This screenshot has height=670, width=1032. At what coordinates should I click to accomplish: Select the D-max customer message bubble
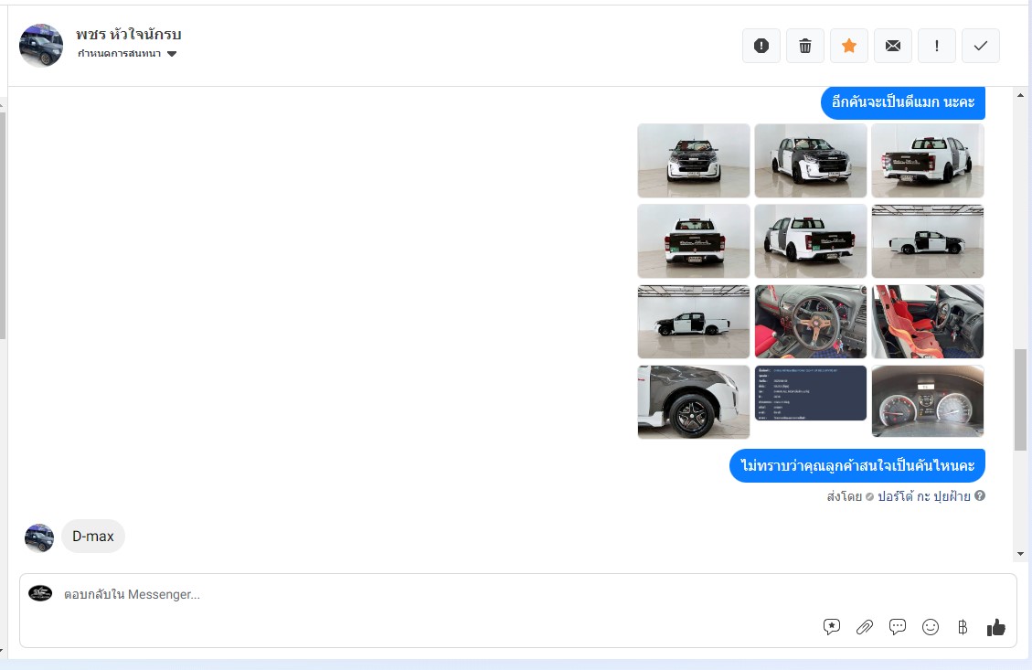point(93,537)
